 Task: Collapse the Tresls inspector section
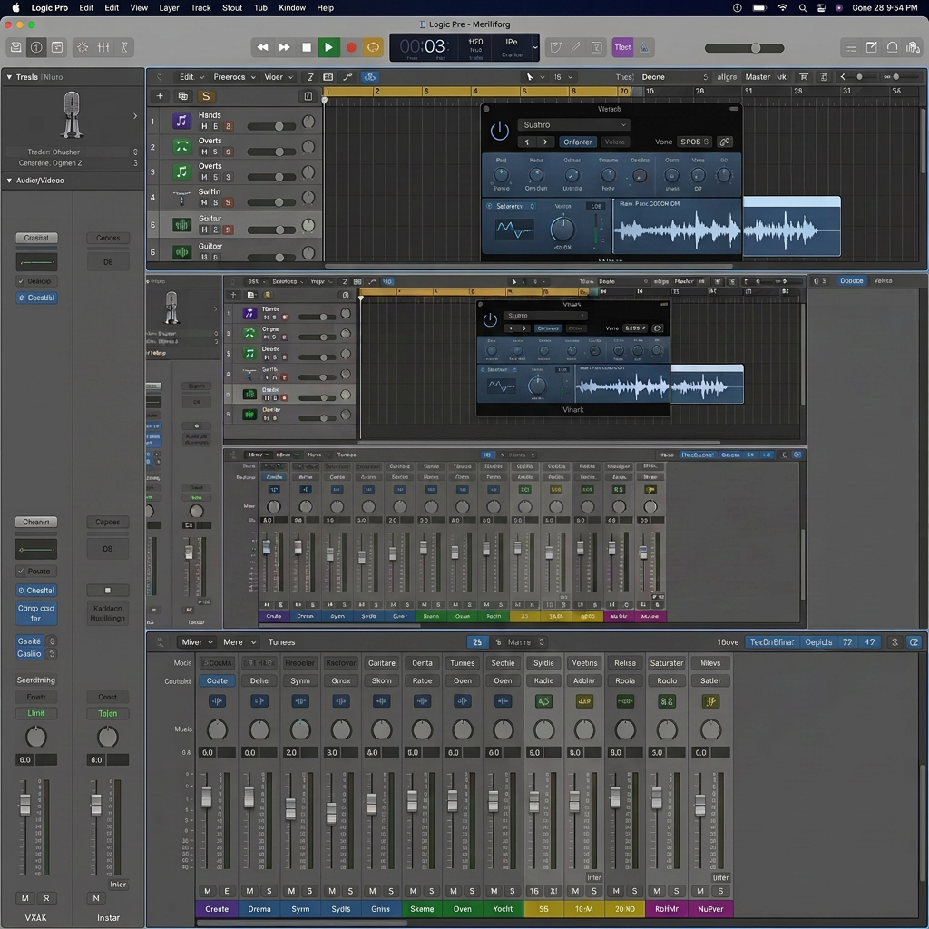tap(9, 77)
